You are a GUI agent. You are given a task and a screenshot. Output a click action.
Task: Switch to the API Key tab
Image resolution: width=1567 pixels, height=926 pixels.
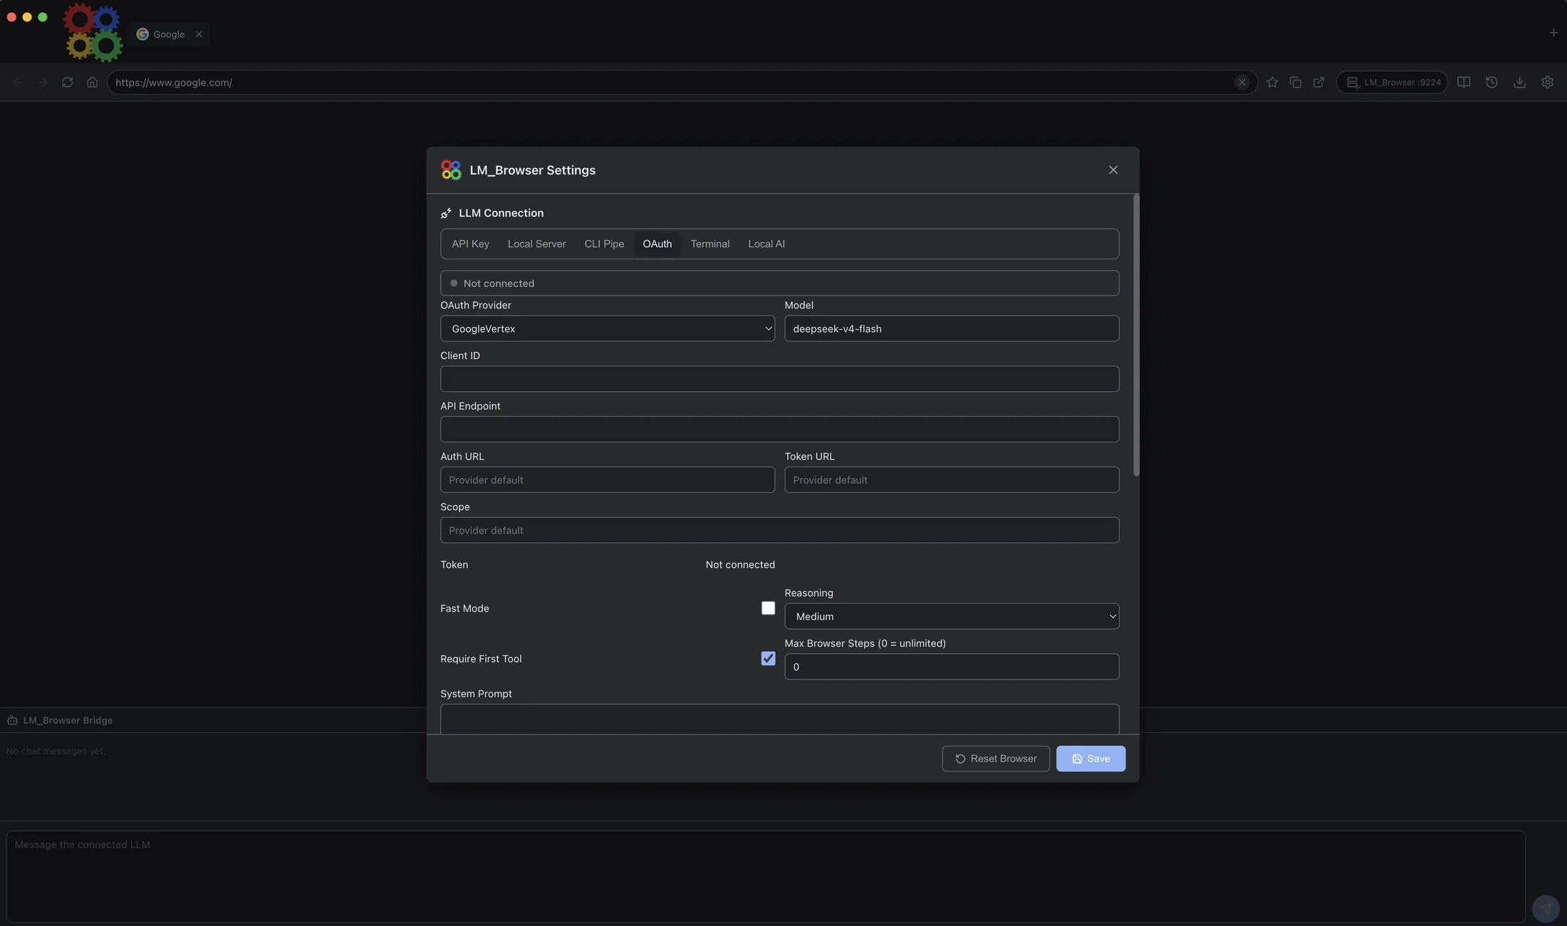coord(470,244)
